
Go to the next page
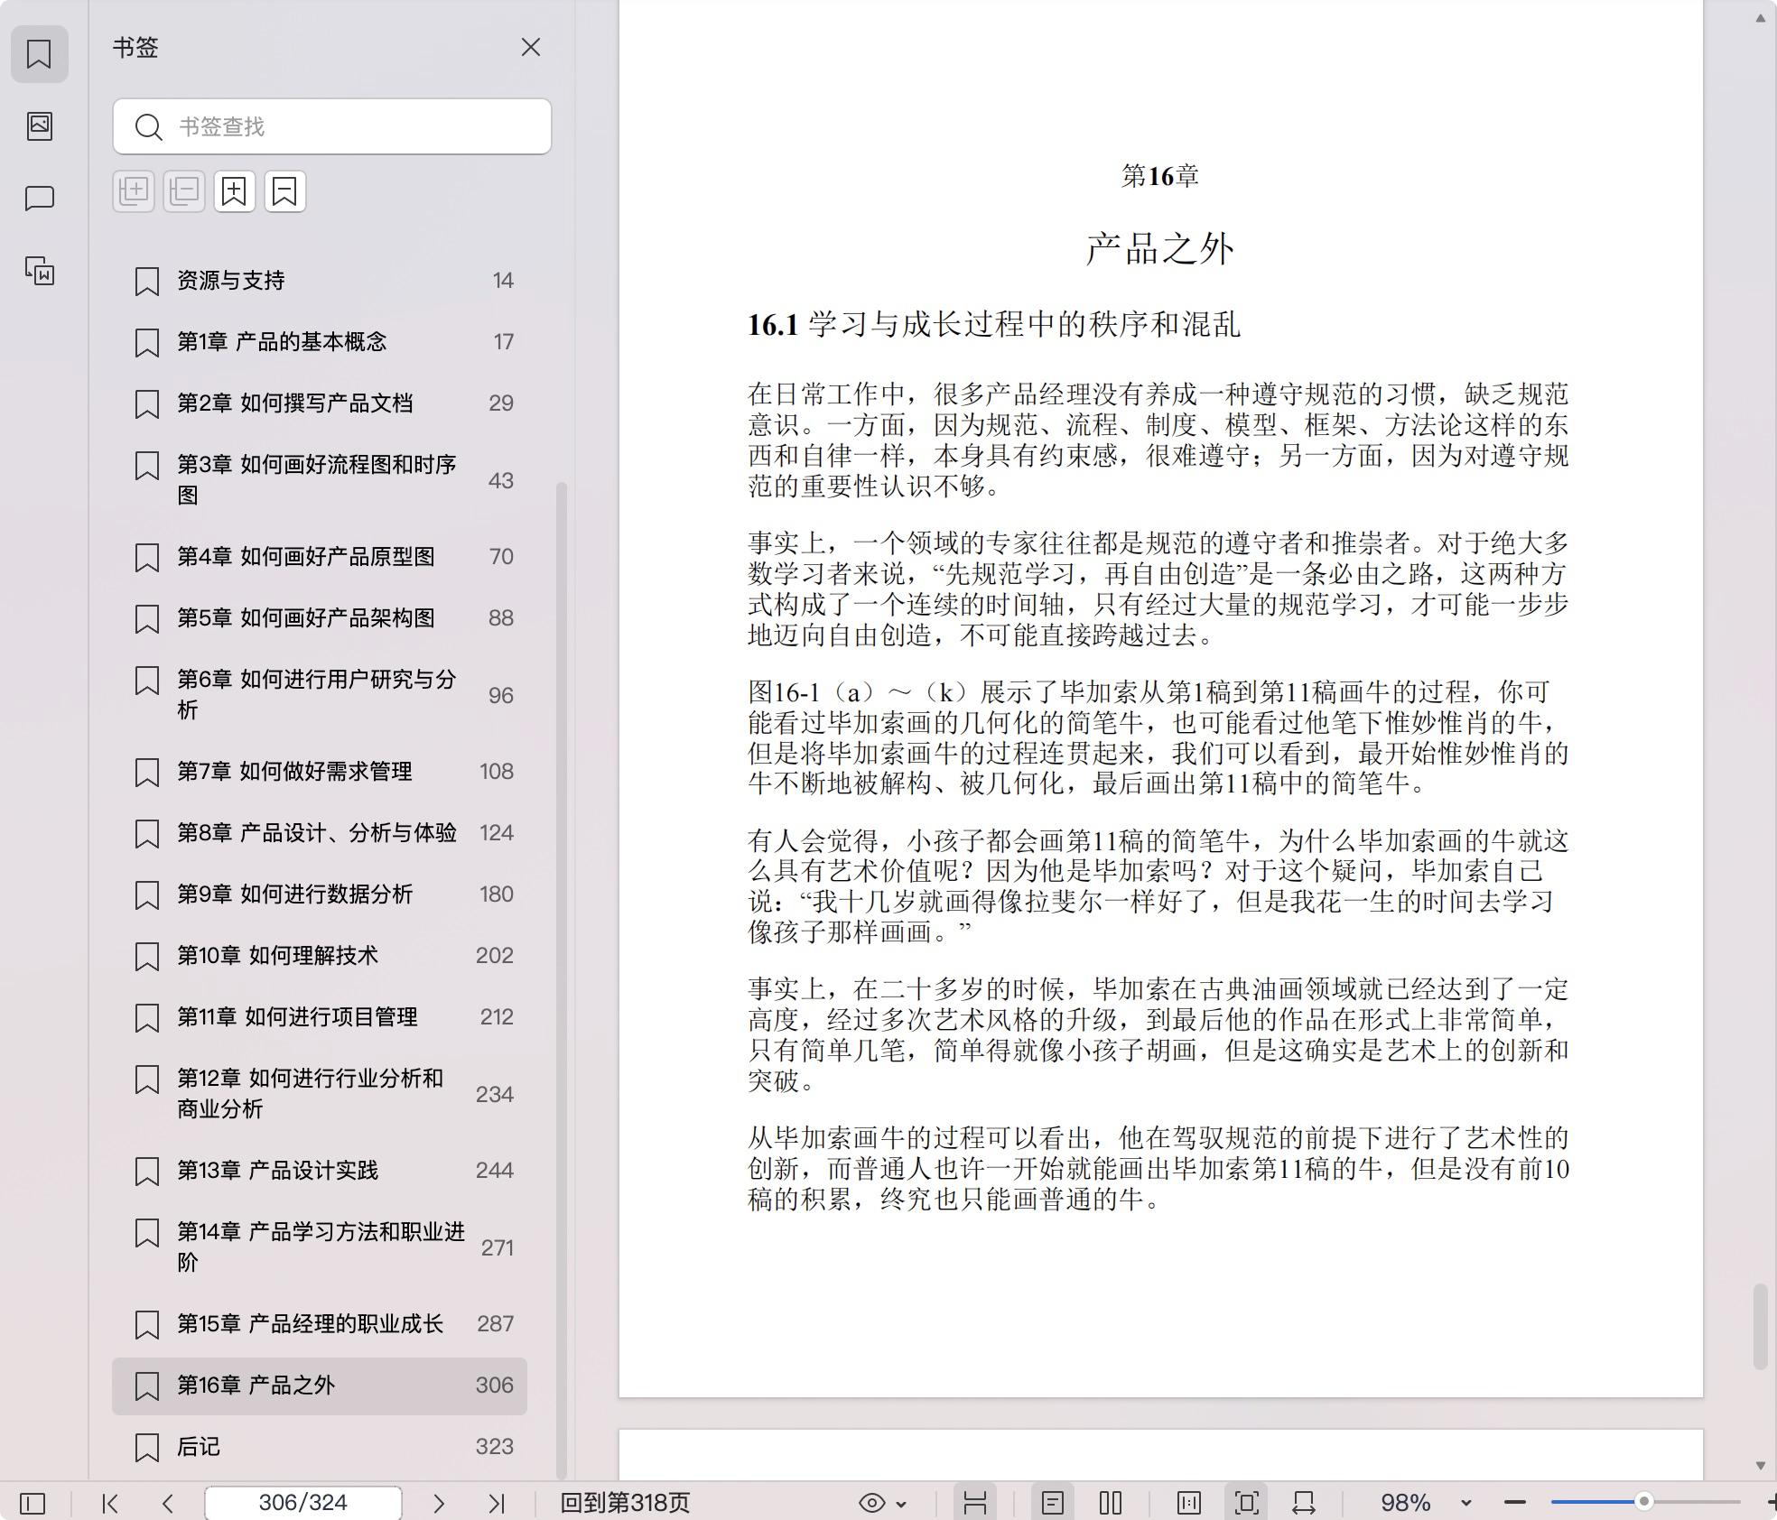439,1503
